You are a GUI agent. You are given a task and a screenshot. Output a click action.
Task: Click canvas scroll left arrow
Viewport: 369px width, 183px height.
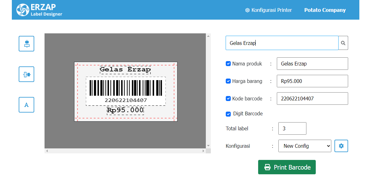coord(47,151)
